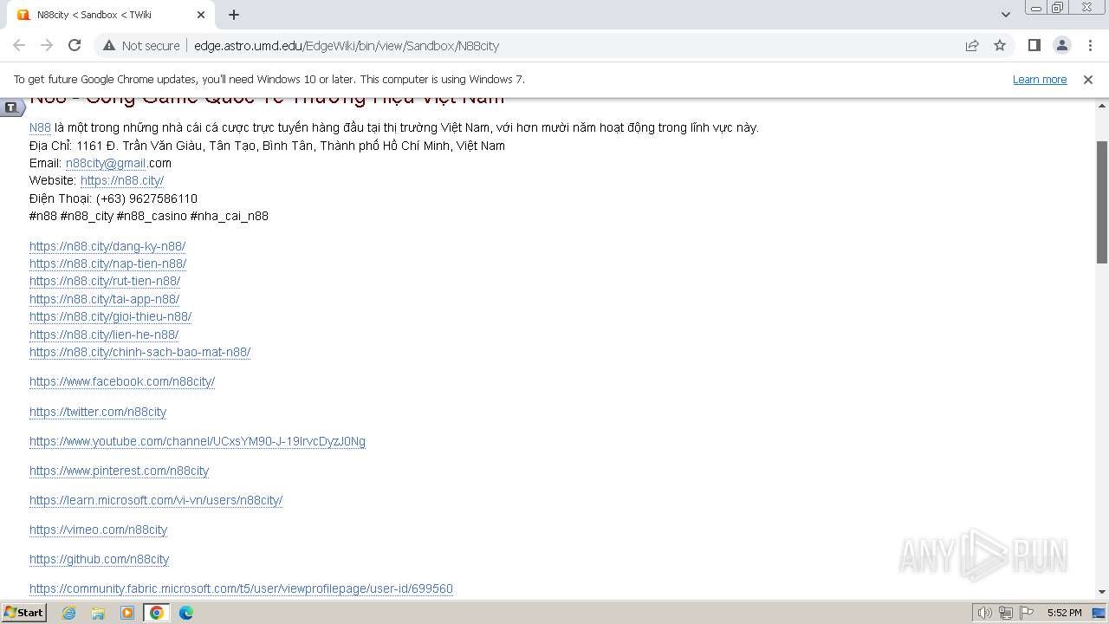Expand the tab search dropdown arrow
Viewport: 1109px width, 624px height.
[1005, 15]
